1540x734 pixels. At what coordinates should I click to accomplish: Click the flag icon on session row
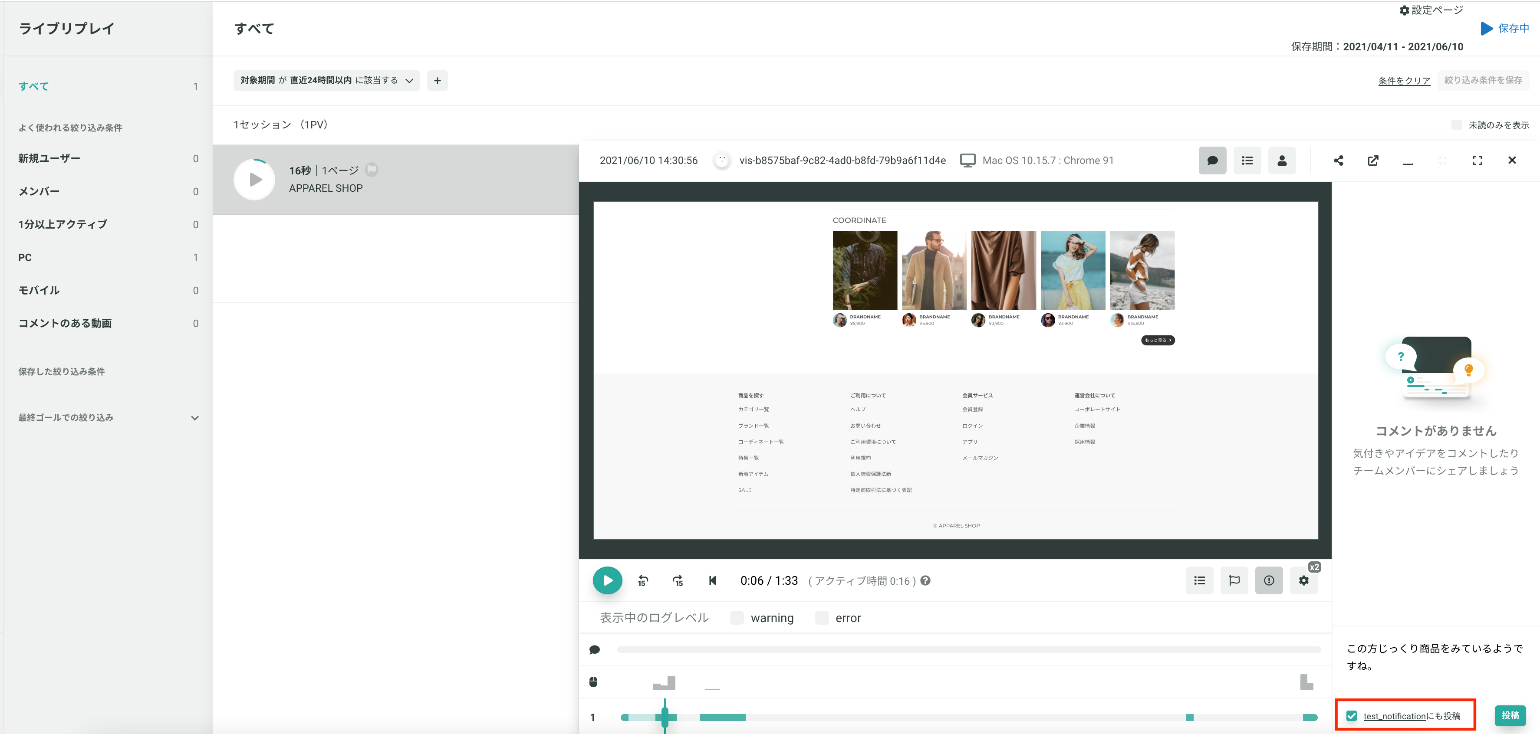point(372,170)
